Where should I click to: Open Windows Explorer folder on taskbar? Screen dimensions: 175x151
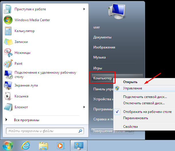coord(43,146)
